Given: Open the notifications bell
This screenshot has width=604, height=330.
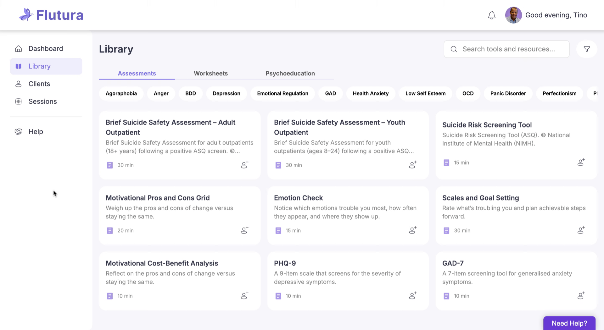Looking at the screenshot, I should tap(492, 15).
